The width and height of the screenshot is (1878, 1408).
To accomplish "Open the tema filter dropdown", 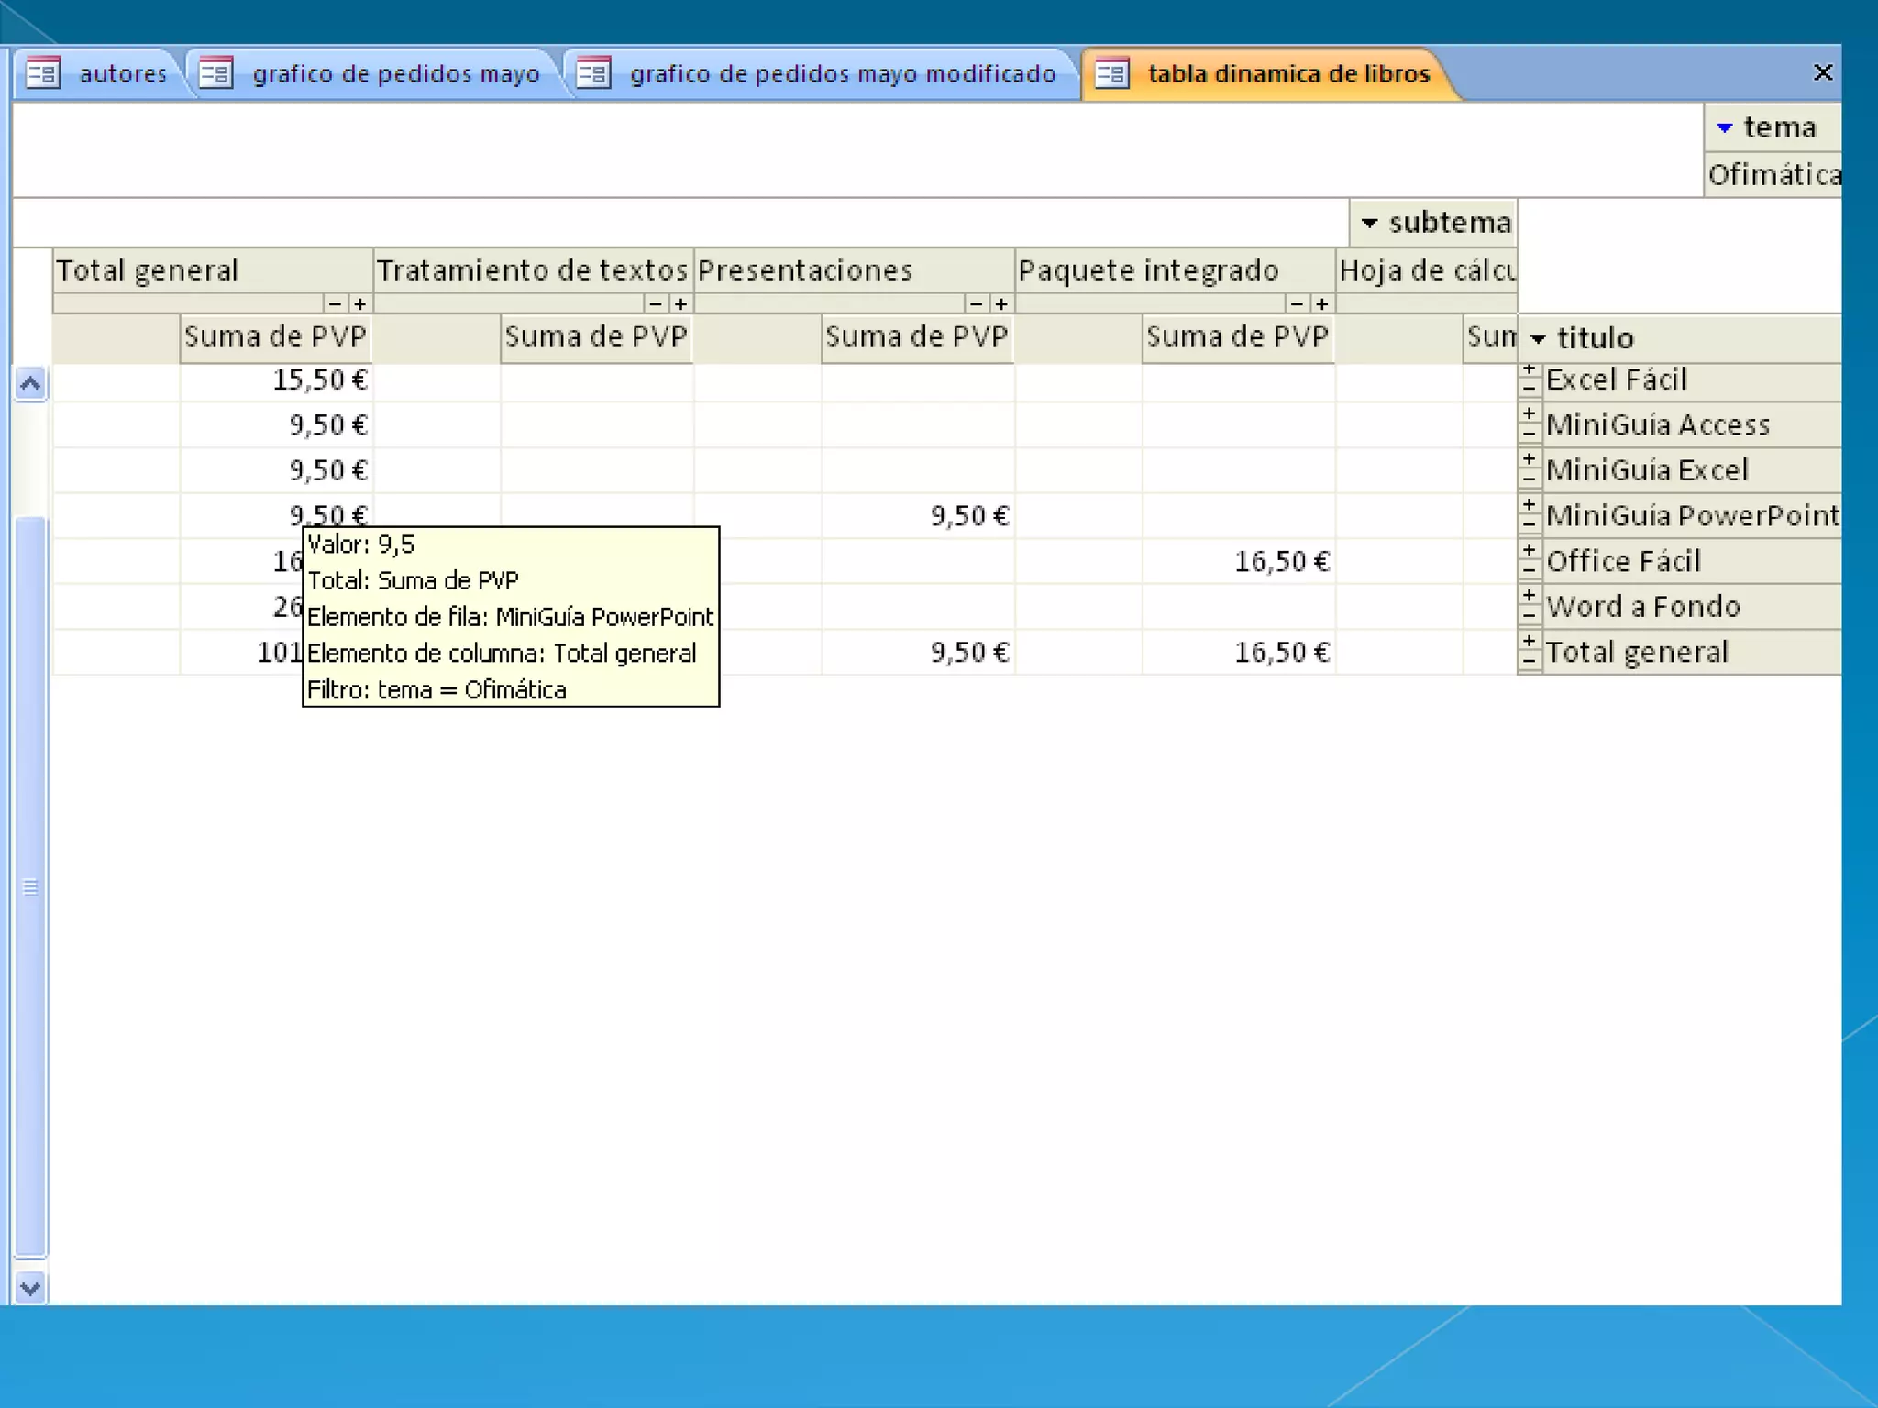I will [1724, 128].
